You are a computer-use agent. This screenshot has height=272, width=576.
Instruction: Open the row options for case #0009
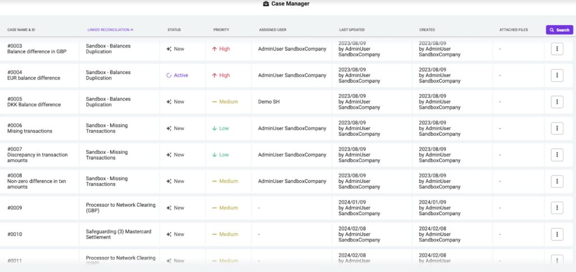click(557, 208)
